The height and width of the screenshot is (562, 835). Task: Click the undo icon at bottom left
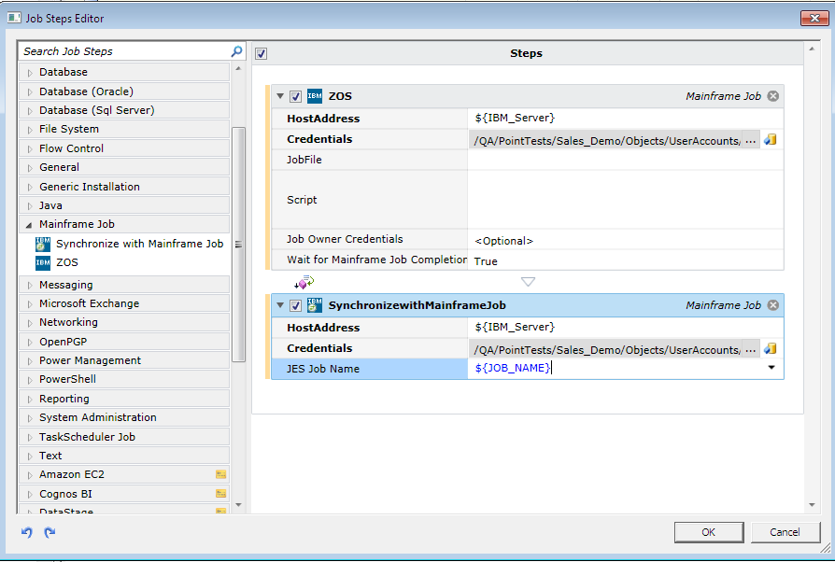pos(27,532)
